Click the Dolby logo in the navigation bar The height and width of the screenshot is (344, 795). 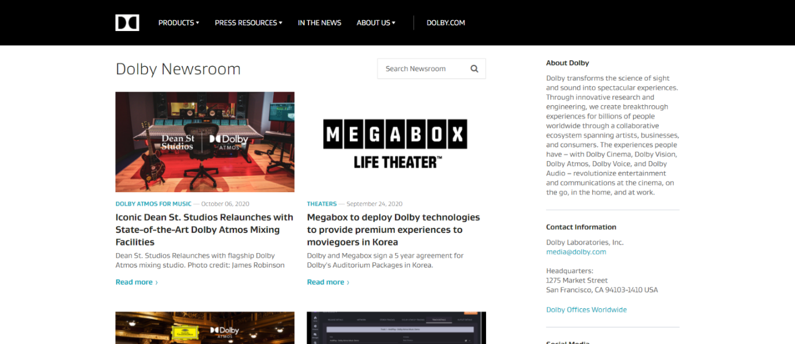[127, 22]
